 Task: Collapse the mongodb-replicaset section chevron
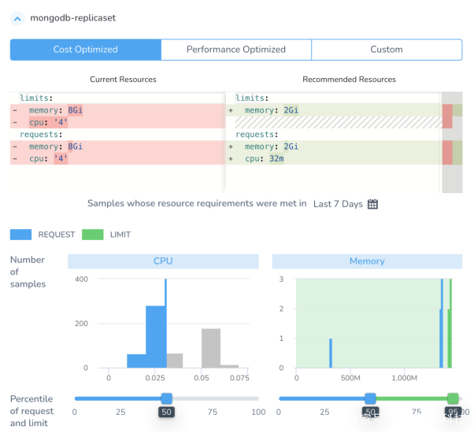(17, 19)
